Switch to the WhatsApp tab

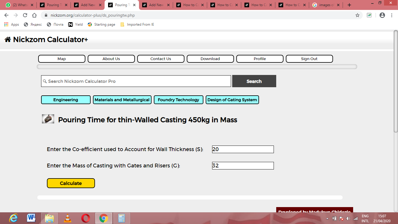pyautogui.click(x=20, y=5)
